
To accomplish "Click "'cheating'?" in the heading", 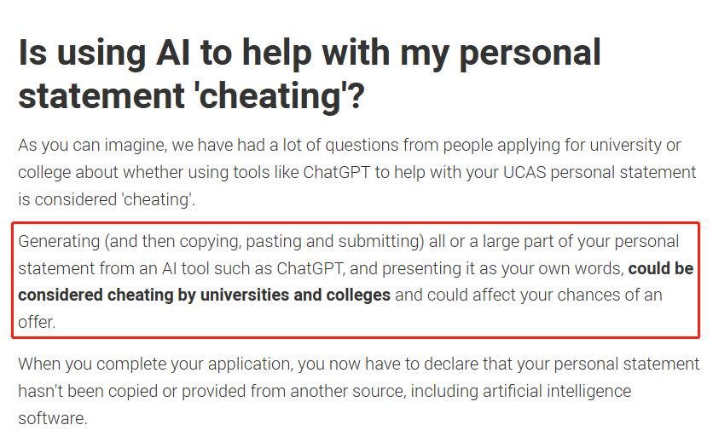I will pos(277,96).
